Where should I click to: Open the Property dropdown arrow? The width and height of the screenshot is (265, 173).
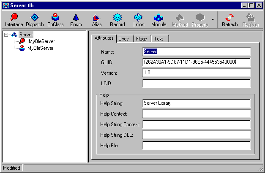point(213,20)
